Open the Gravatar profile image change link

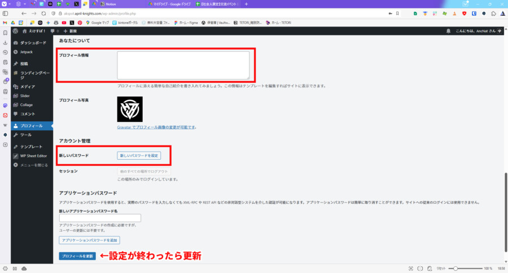[156, 127]
